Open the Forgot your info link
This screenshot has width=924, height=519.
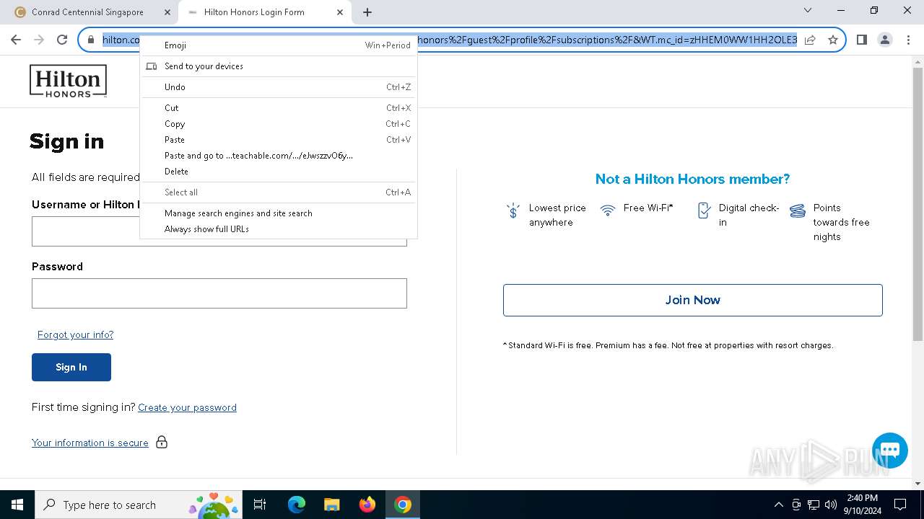click(x=75, y=334)
